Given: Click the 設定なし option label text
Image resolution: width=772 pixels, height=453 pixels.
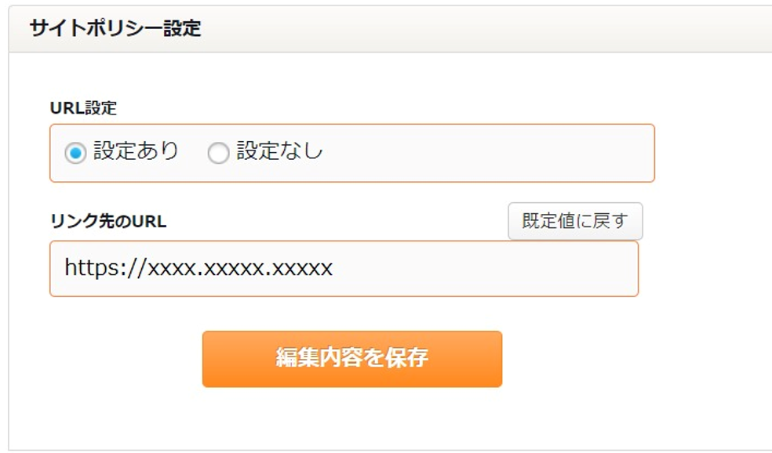Looking at the screenshot, I should click(x=280, y=151).
